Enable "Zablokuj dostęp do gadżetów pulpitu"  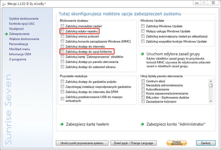click(62, 81)
